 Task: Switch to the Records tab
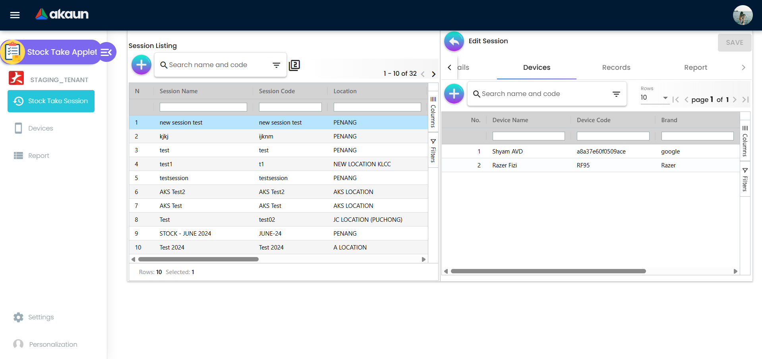(616, 67)
